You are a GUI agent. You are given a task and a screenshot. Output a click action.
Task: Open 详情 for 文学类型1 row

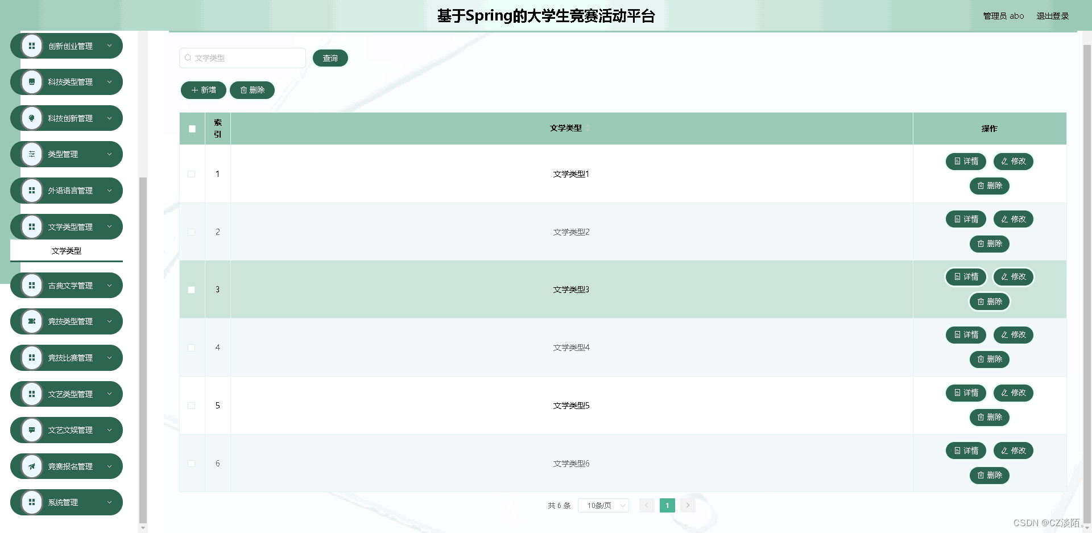pos(966,162)
